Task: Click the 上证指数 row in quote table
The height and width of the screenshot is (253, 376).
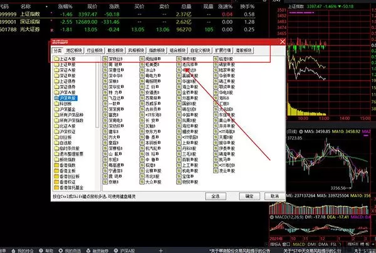Action: [127, 14]
